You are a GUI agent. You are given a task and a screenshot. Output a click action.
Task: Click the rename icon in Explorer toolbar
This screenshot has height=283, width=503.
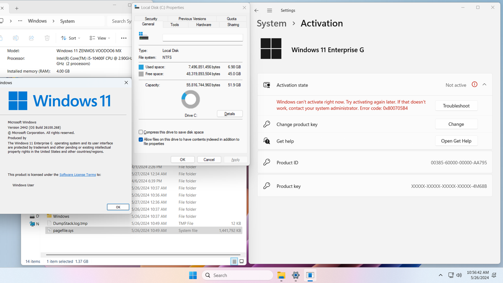point(16,38)
